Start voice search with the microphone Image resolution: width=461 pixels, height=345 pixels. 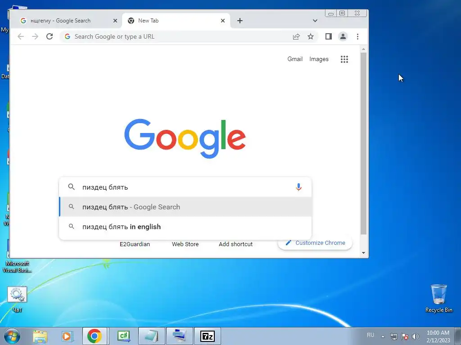(298, 187)
